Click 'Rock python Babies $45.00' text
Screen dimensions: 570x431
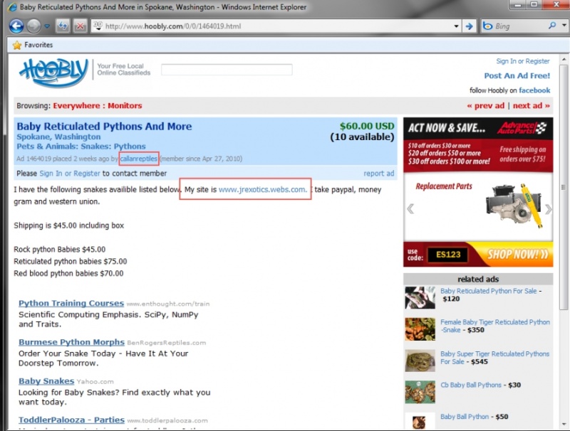point(60,250)
